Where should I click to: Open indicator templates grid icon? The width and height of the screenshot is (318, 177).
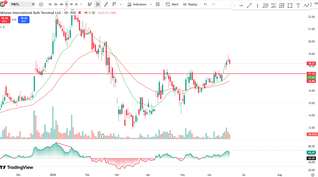point(158,4)
